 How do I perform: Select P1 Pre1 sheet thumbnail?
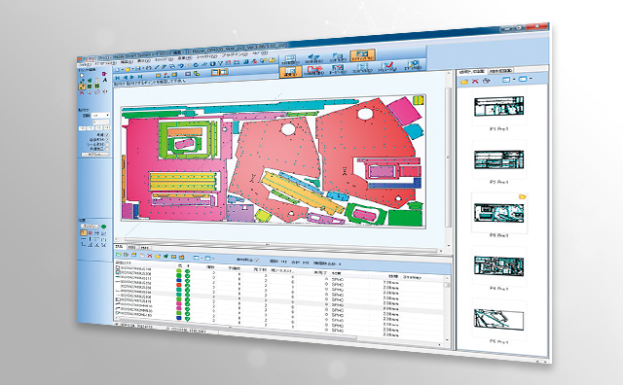click(498, 106)
